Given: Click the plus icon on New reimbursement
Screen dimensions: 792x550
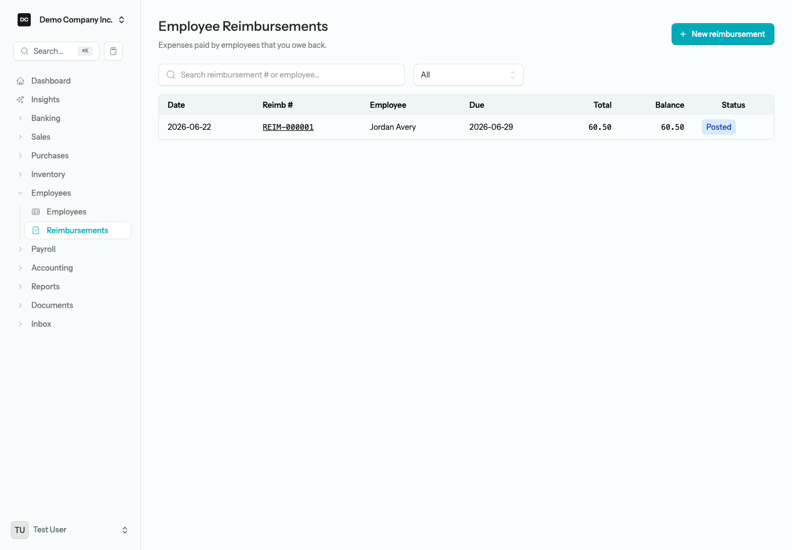Looking at the screenshot, I should point(683,34).
